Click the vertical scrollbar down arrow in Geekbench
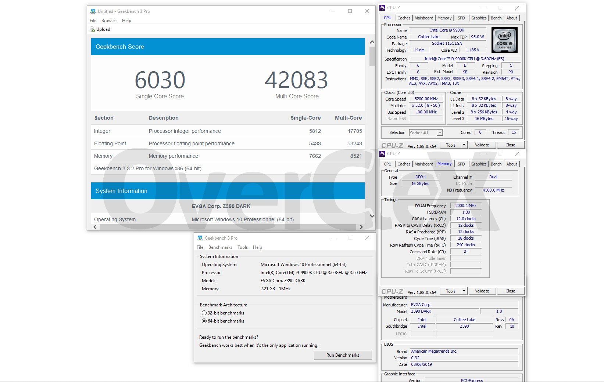The height and width of the screenshot is (382, 604). 372,216
